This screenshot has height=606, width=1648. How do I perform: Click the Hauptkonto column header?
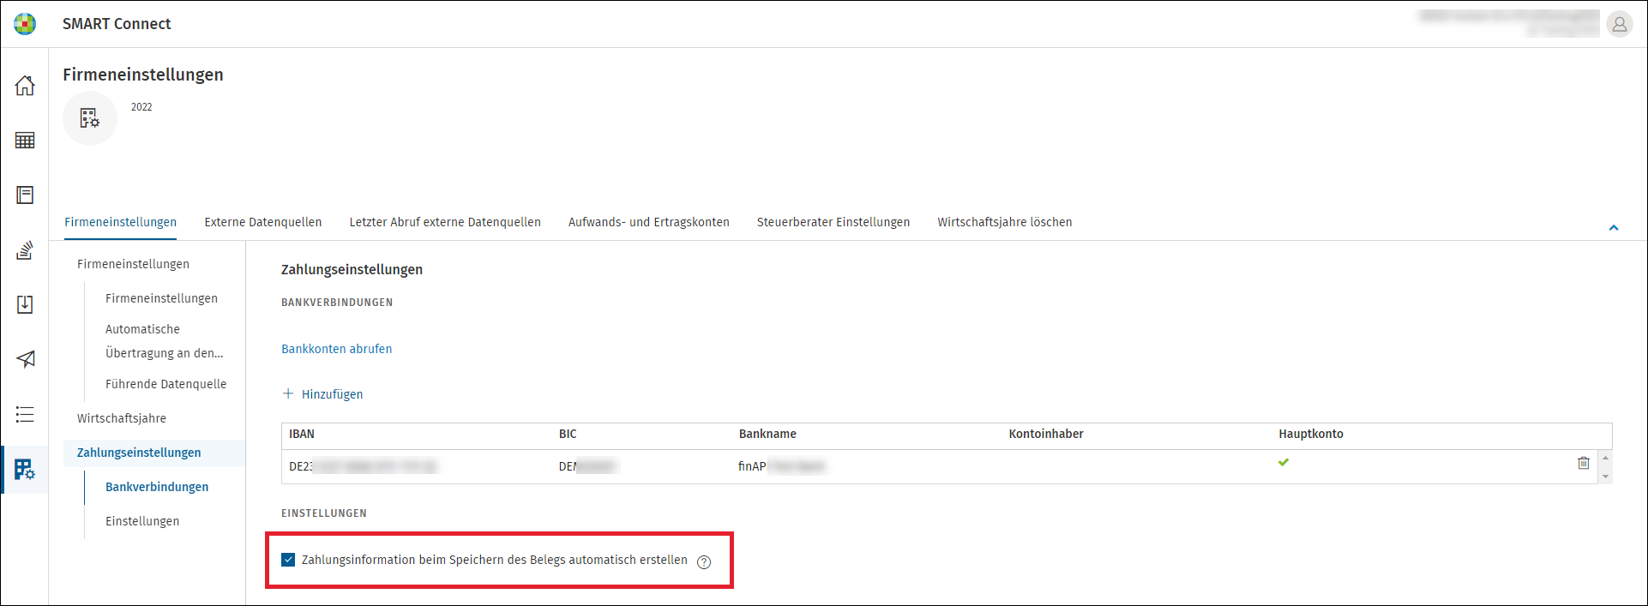[1311, 434]
